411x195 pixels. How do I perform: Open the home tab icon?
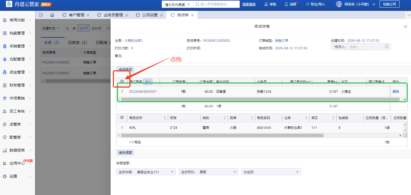pyautogui.click(x=52, y=15)
